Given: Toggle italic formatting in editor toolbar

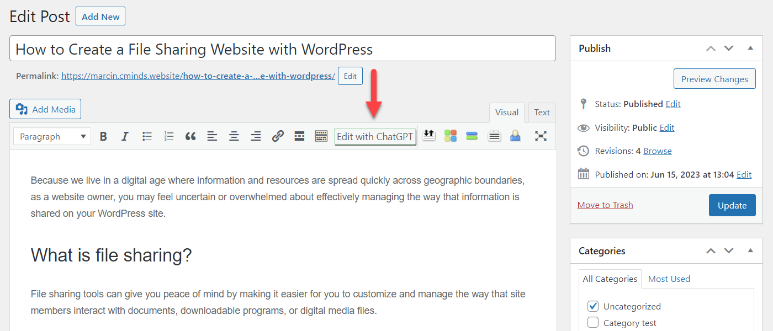Looking at the screenshot, I should (125, 136).
